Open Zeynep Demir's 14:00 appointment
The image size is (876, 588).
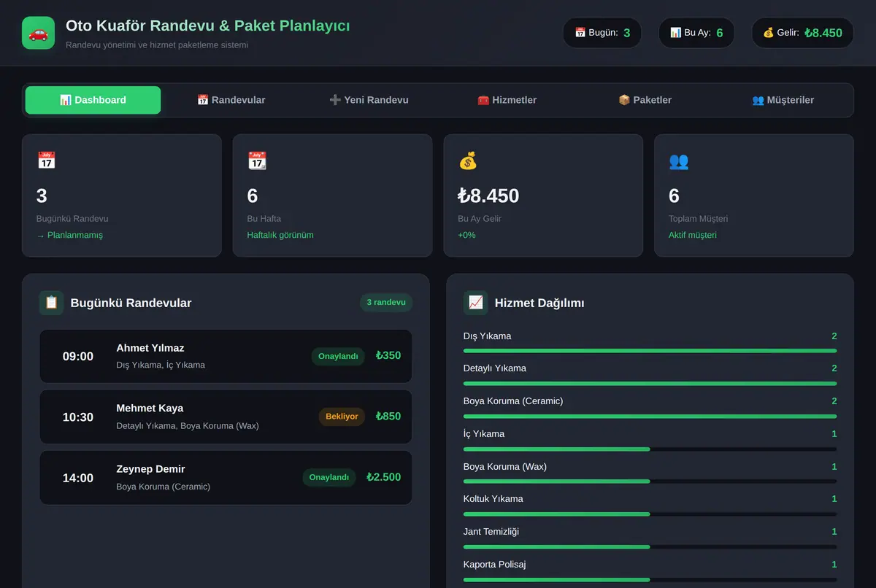coord(226,478)
